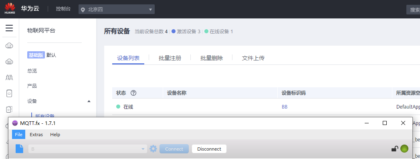Maximize the MQTT.fx window

point(385,123)
